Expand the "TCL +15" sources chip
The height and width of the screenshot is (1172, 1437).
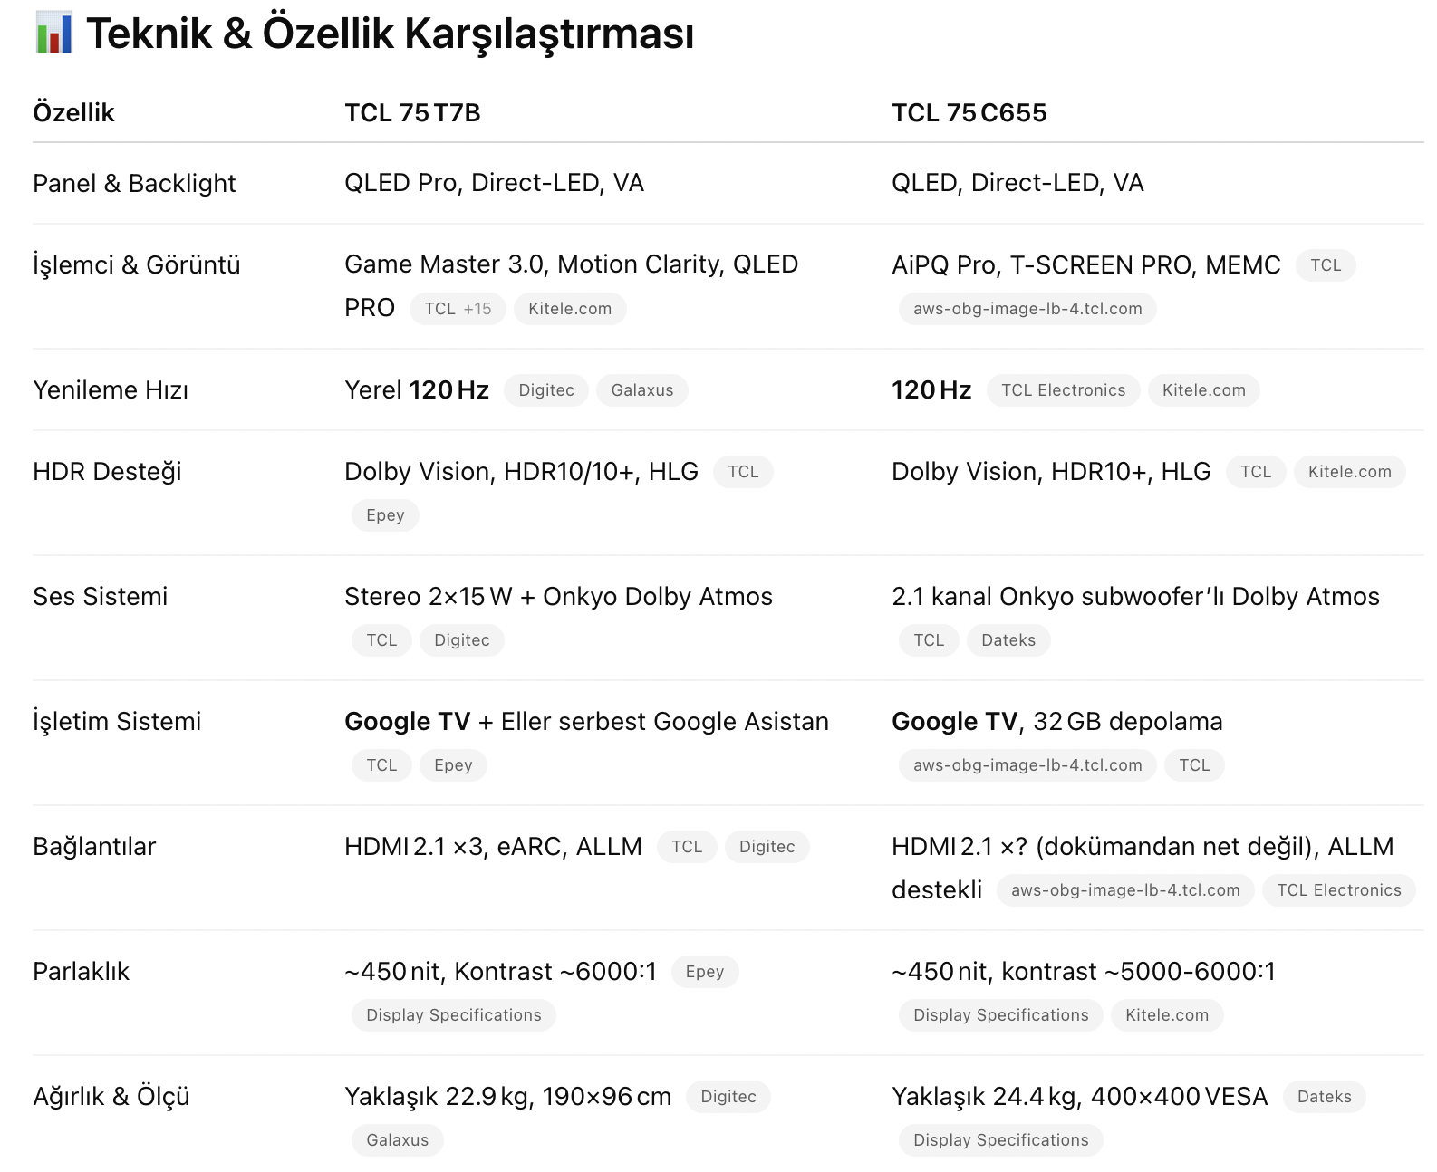click(458, 309)
